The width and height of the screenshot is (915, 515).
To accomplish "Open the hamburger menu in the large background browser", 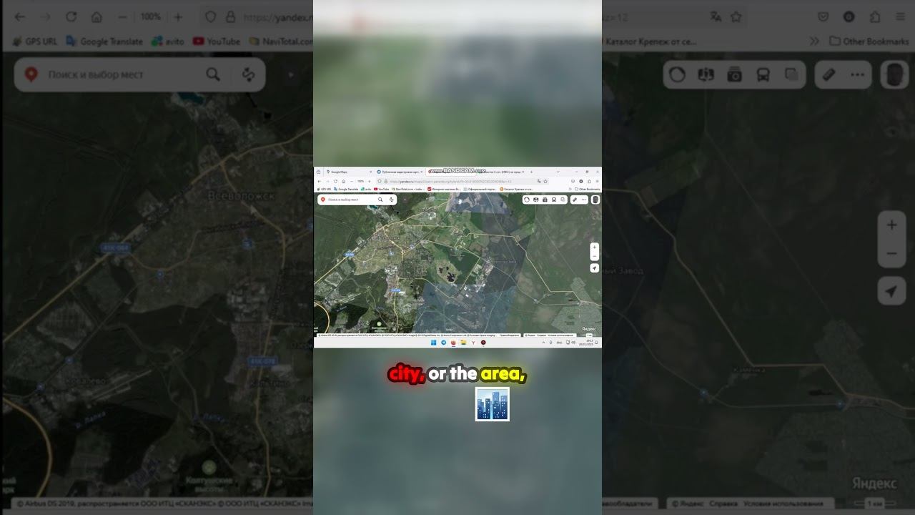I will (x=900, y=16).
